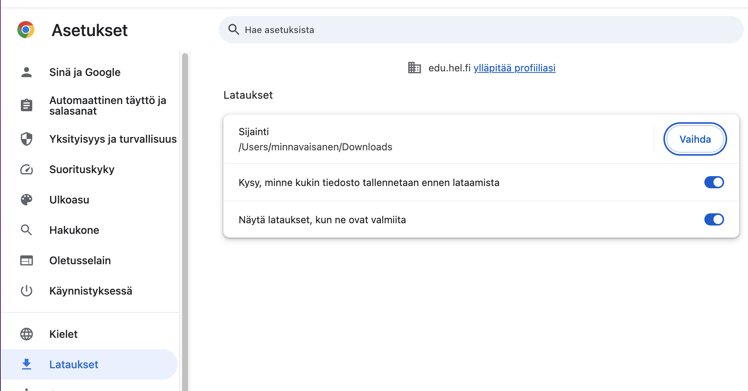Select the Suorituskyky speedometer icon
The width and height of the screenshot is (748, 391).
26,169
